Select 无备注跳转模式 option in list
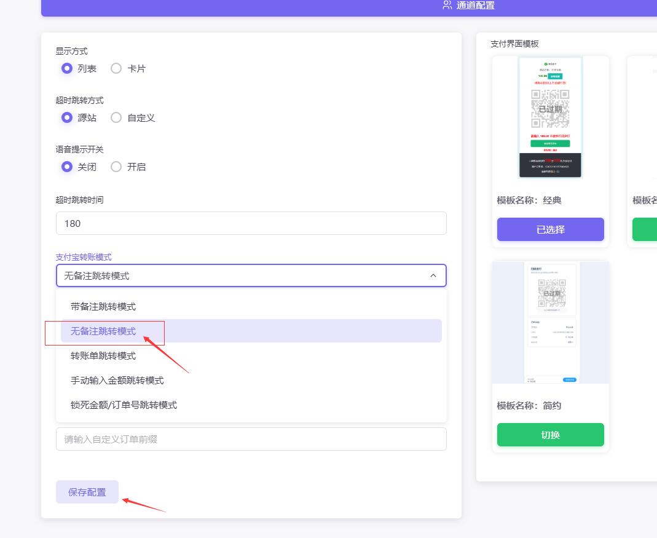Viewport: 657px width, 538px height. (103, 331)
